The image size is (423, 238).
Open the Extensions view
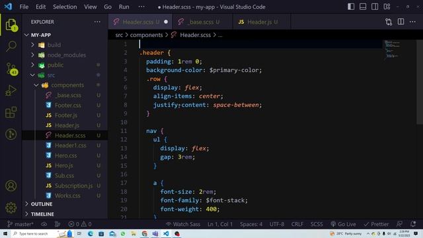click(x=11, y=112)
